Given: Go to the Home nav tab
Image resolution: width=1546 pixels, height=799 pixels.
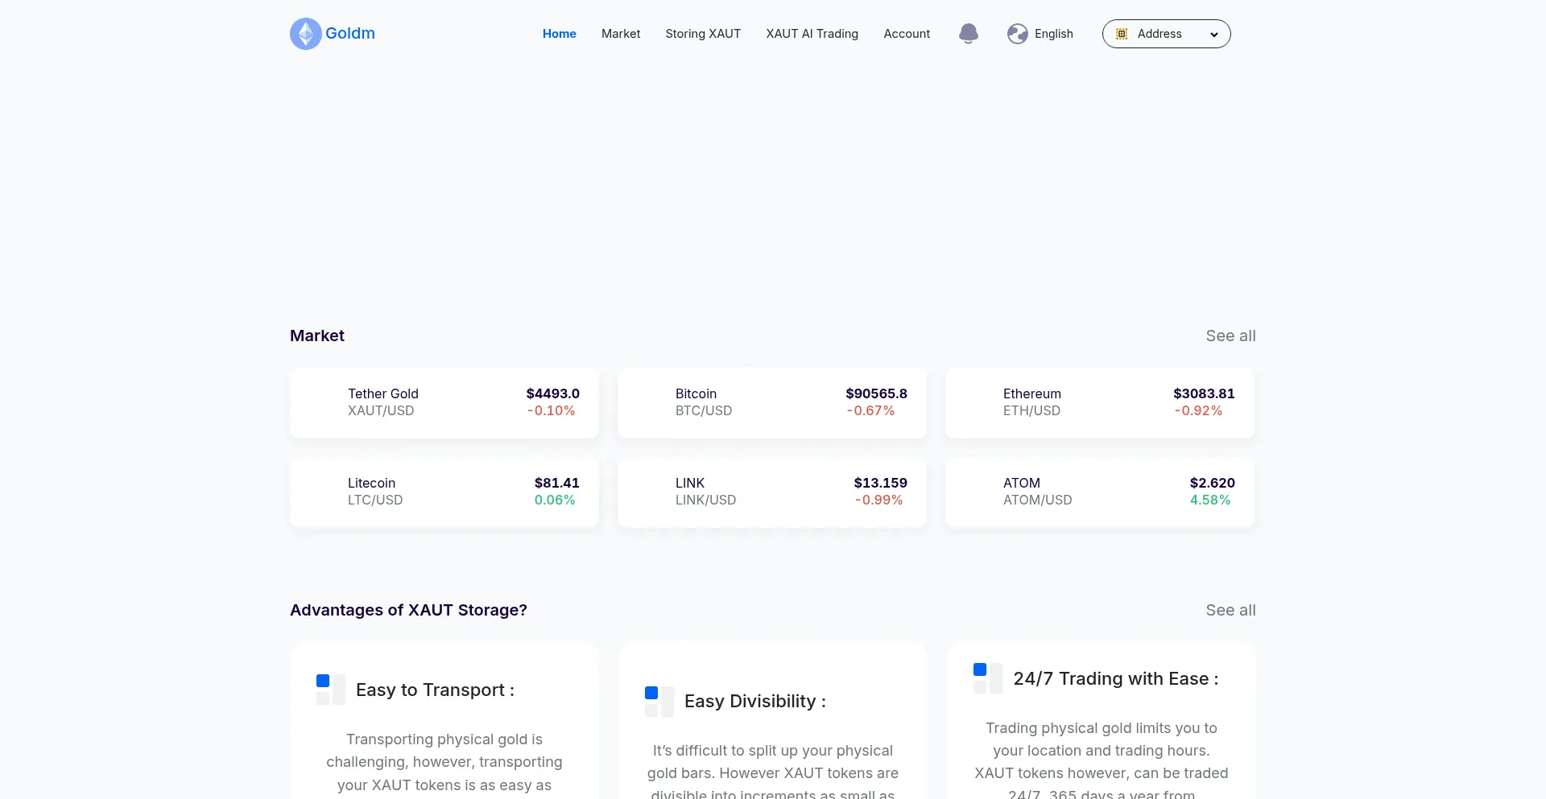Looking at the screenshot, I should [x=559, y=34].
